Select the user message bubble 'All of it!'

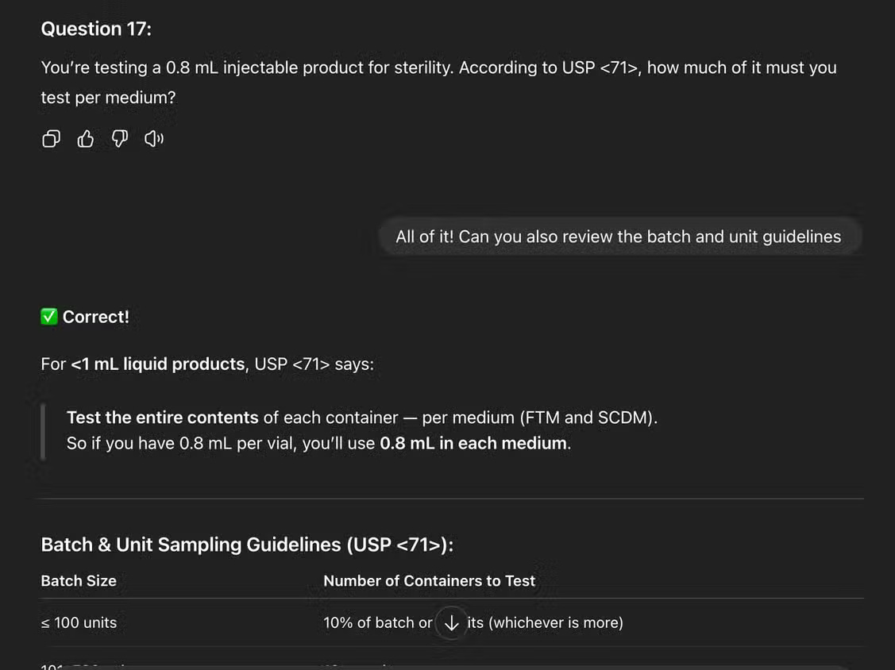(618, 237)
